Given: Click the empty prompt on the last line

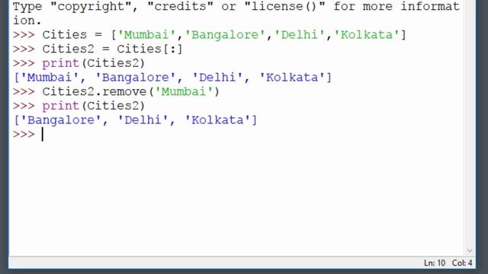Looking at the screenshot, I should [x=28, y=135].
